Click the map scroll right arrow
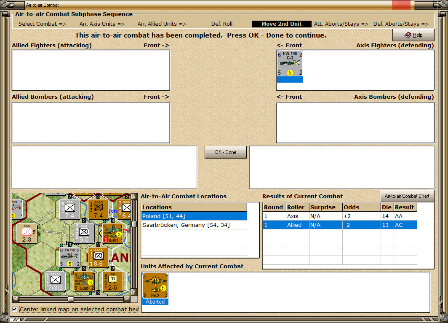Screen dimensions: 448x323 [x=127, y=299]
